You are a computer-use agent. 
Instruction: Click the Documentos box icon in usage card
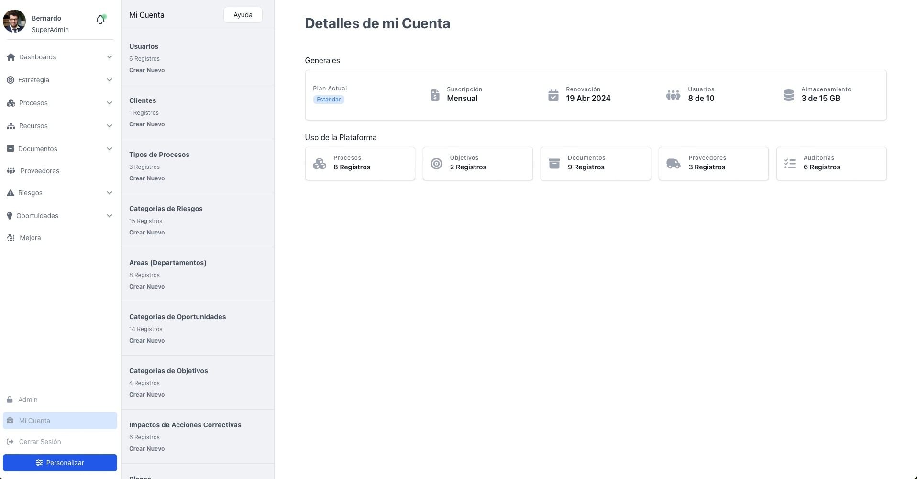554,164
